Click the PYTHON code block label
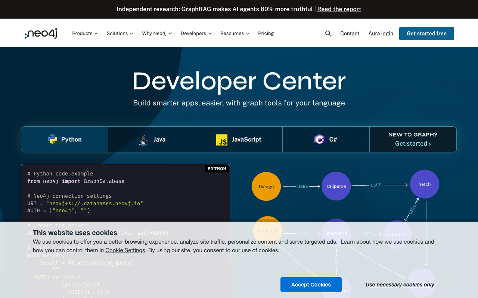Viewport: 478px width, 298px height. pyautogui.click(x=217, y=169)
